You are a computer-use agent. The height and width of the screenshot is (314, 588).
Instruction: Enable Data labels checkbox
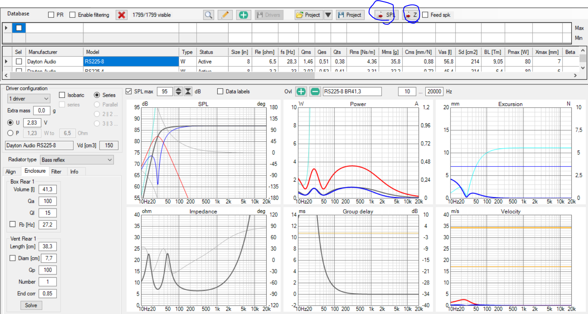point(220,91)
